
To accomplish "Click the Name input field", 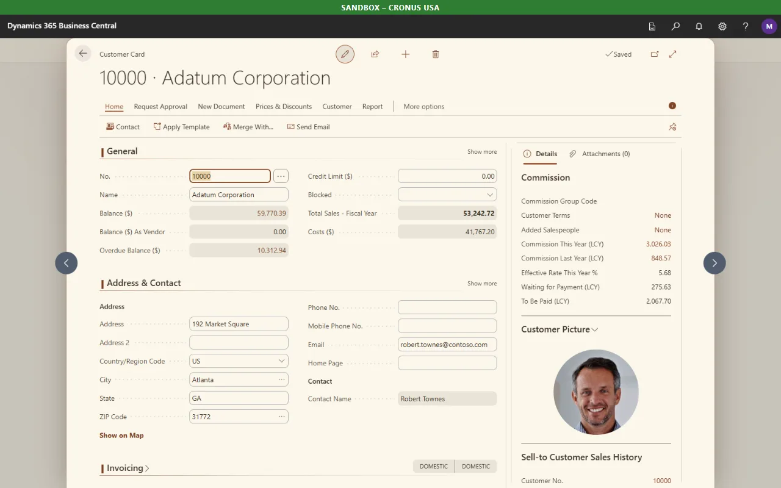I will (x=239, y=195).
